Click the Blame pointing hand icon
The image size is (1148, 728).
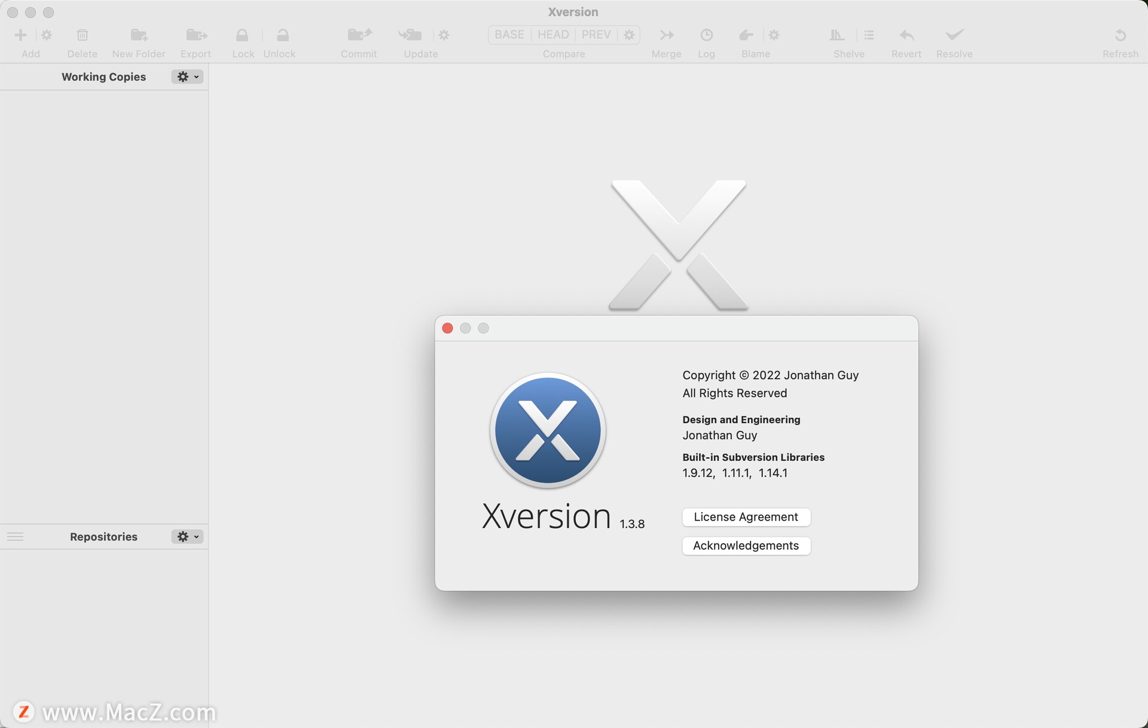[746, 35]
